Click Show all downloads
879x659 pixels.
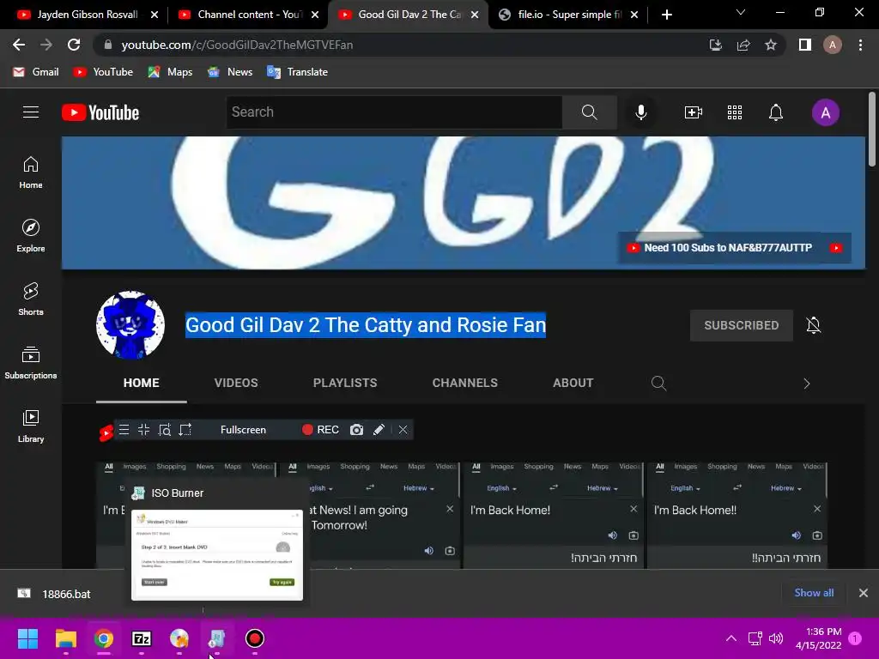(x=814, y=593)
